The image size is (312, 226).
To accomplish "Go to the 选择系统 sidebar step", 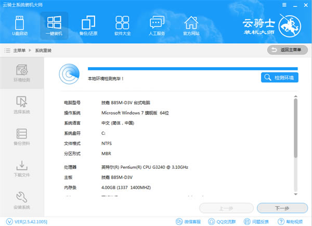I will 22,106.
